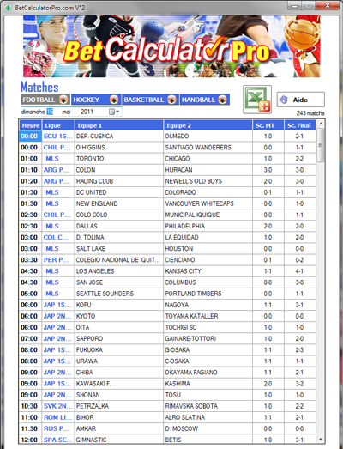Click the ECU 1S... league link

pos(57,136)
